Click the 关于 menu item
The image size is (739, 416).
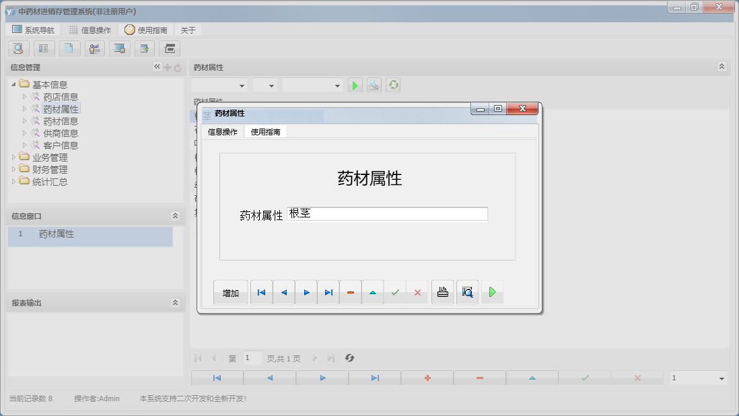click(x=186, y=29)
